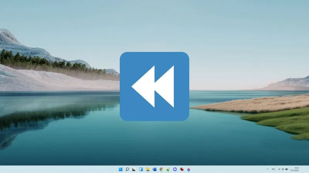Switch to Google Chrome on taskbar
This screenshot has width=309, height=173.
click(x=161, y=169)
